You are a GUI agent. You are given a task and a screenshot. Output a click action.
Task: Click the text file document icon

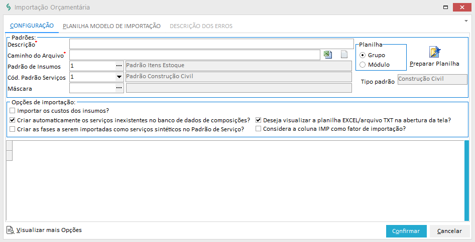pyautogui.click(x=344, y=55)
